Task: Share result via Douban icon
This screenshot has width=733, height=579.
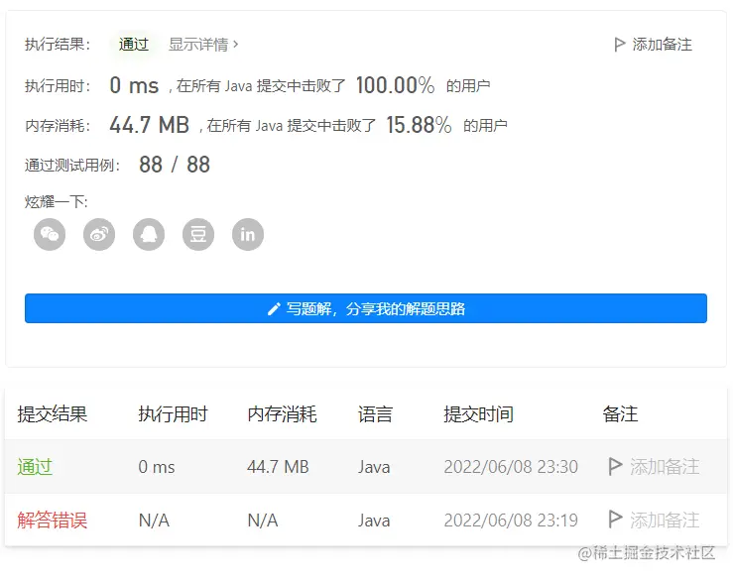Action: pos(198,234)
